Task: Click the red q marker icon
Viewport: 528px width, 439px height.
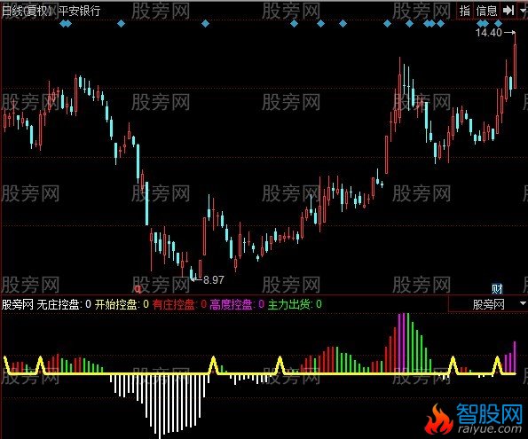Action: 138,288
